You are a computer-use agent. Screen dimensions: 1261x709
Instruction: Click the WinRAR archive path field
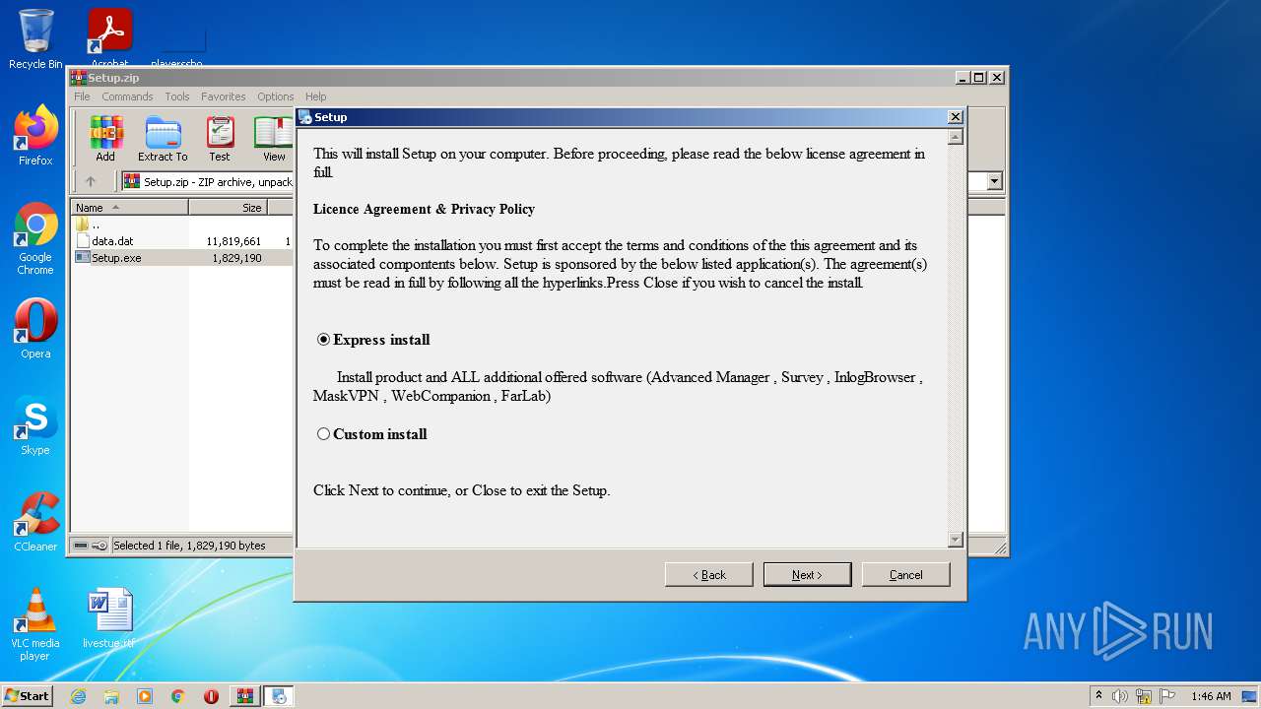pos(207,181)
